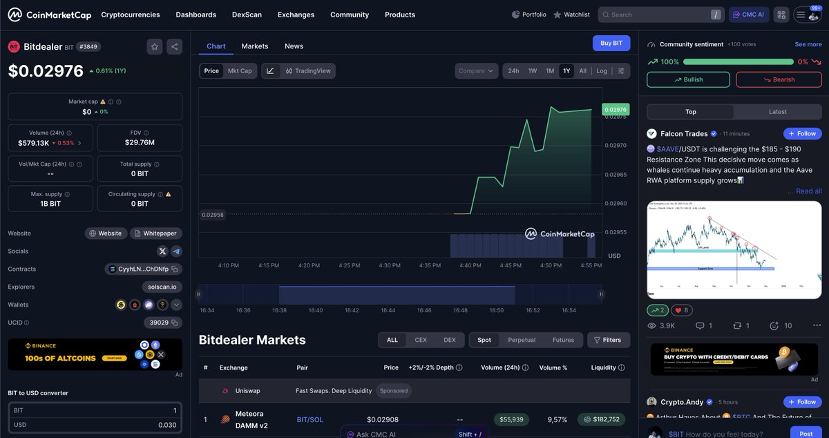Expand the Compare dropdown
Screen dimensions: 829x438
pos(477,70)
